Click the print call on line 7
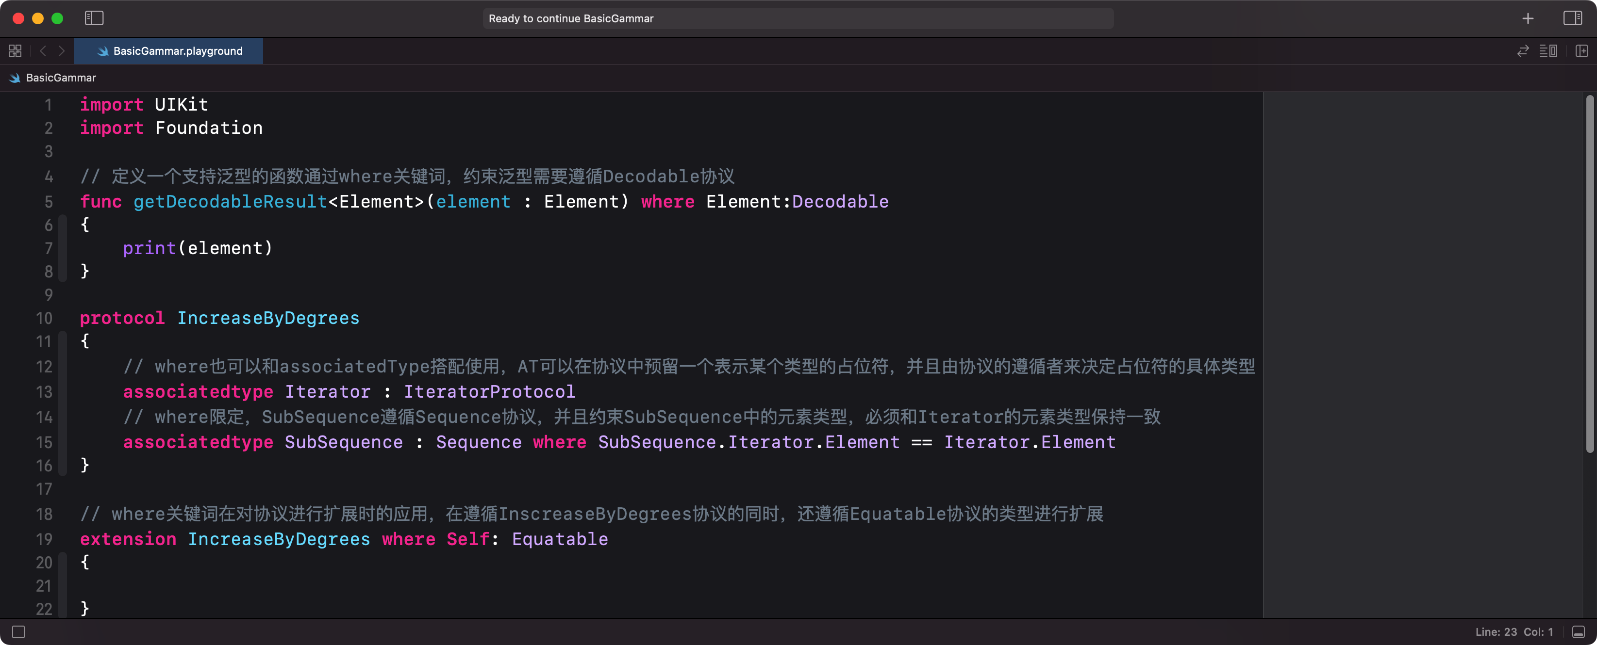 (150, 248)
